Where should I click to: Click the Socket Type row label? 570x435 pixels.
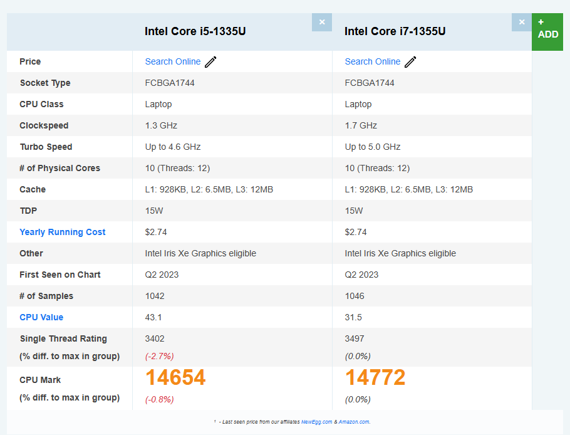tap(45, 83)
